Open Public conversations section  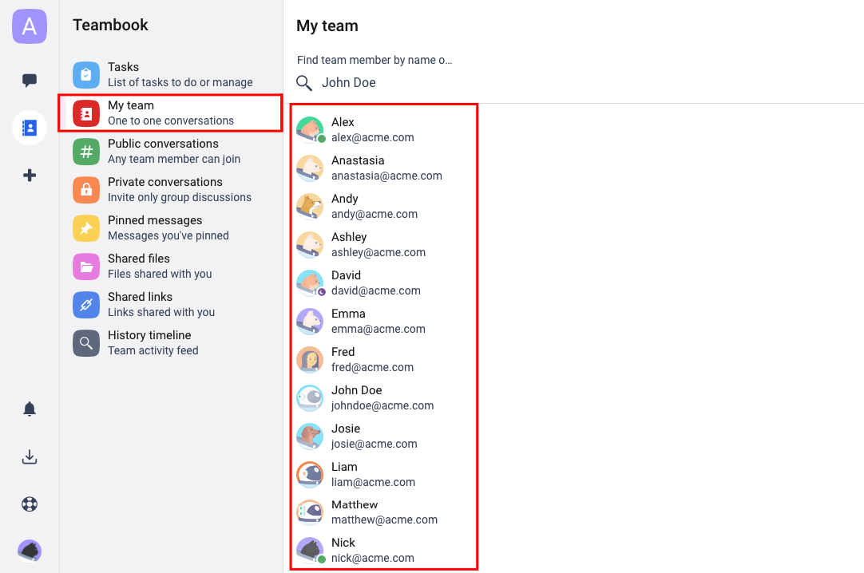click(171, 152)
